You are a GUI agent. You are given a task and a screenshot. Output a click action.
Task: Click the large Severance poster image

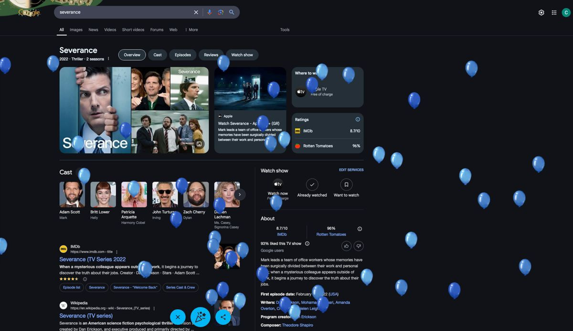coord(95,110)
